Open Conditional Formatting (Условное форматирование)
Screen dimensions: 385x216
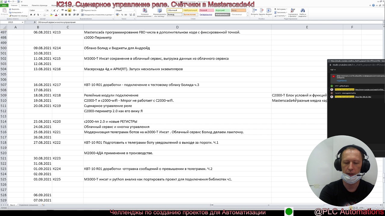point(145,13)
